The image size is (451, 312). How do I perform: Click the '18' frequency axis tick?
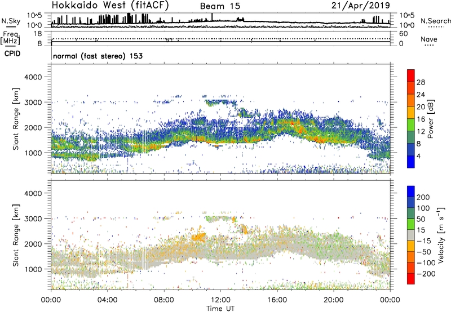coord(38,34)
